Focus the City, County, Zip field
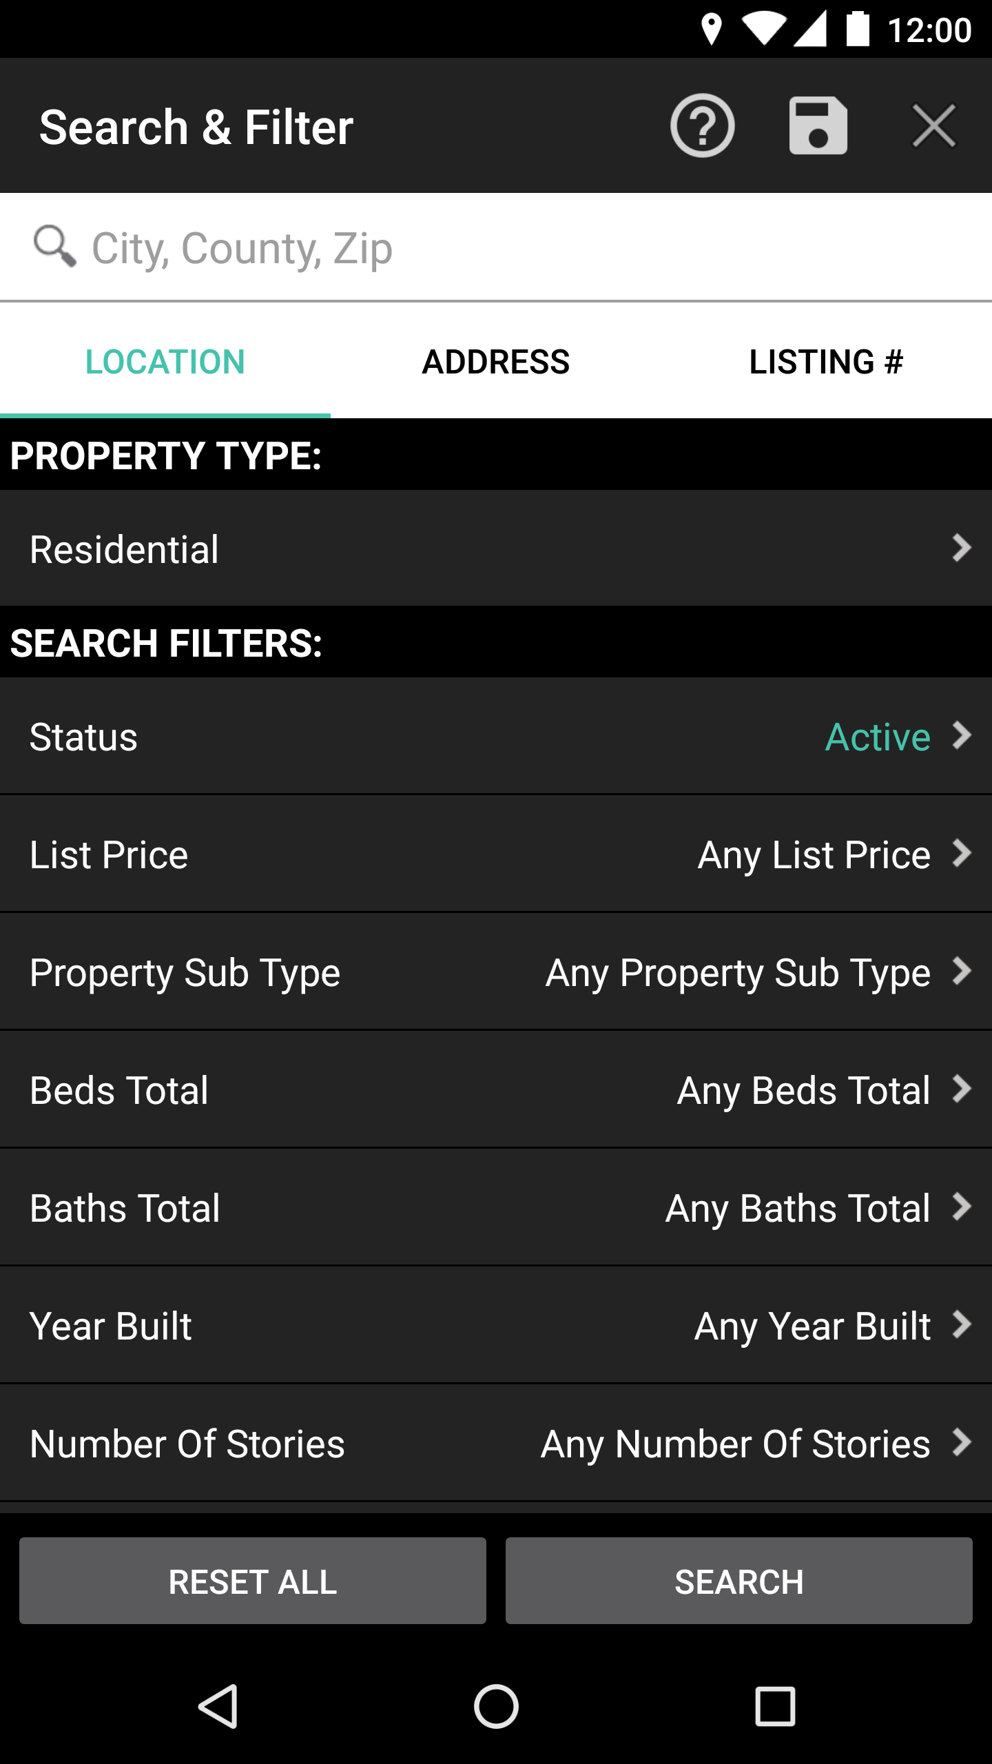Screen dimensions: 992x1764 (496, 247)
